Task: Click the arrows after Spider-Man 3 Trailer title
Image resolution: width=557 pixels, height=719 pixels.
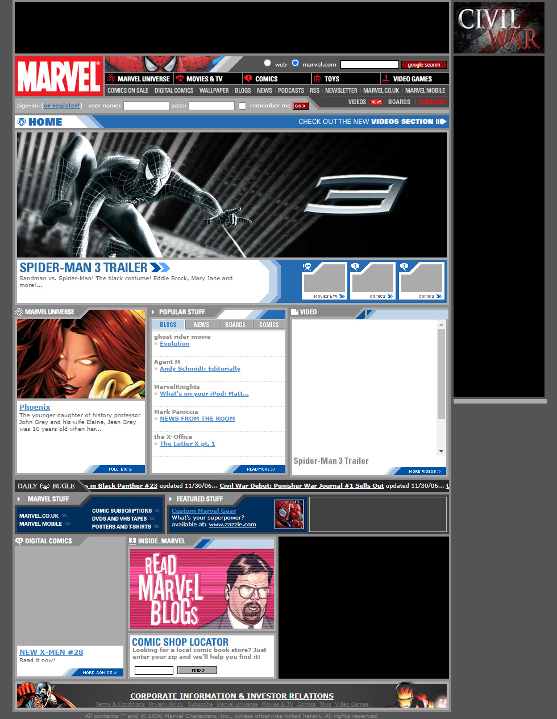Action: coord(160,267)
